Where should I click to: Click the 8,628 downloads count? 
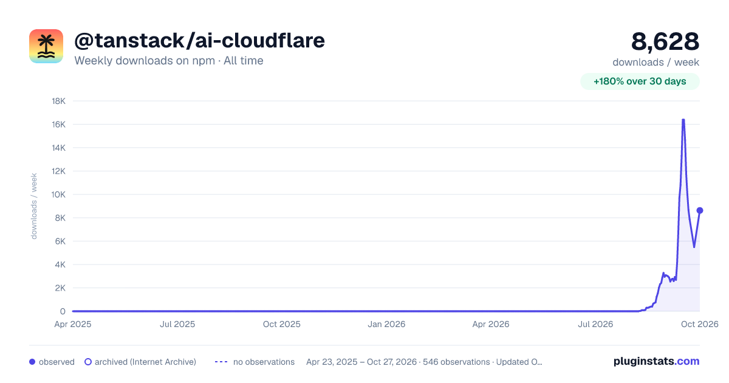point(665,41)
